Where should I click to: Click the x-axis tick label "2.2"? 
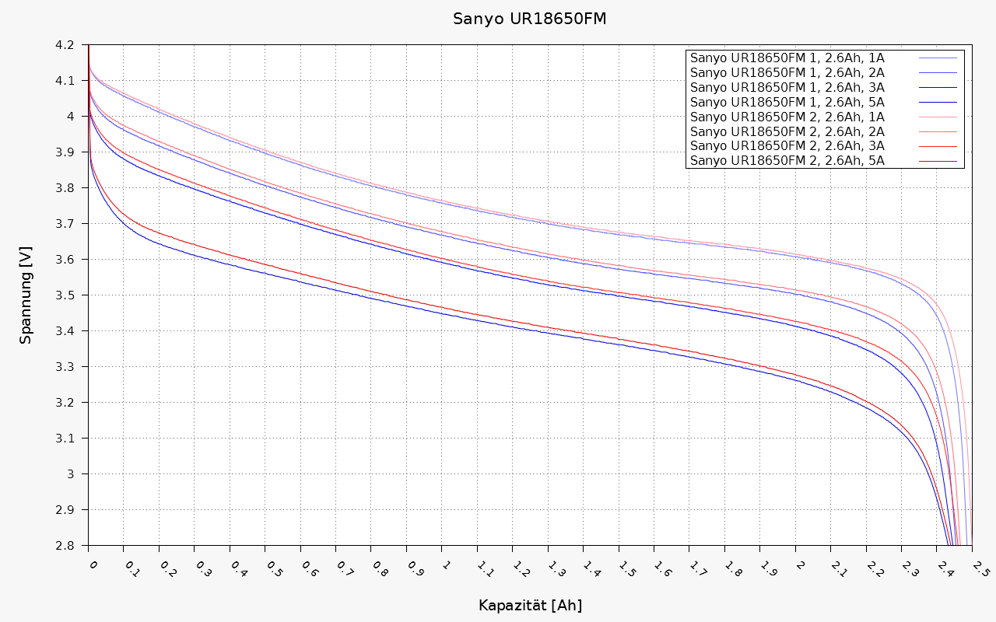[x=875, y=569]
